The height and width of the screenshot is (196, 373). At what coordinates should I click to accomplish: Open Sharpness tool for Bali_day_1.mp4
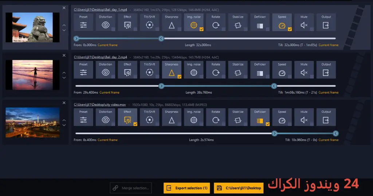coord(172,22)
